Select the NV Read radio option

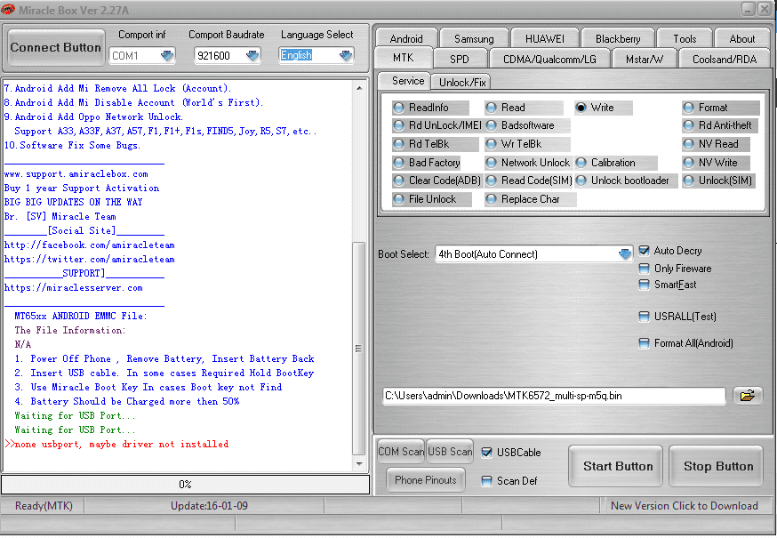point(688,144)
